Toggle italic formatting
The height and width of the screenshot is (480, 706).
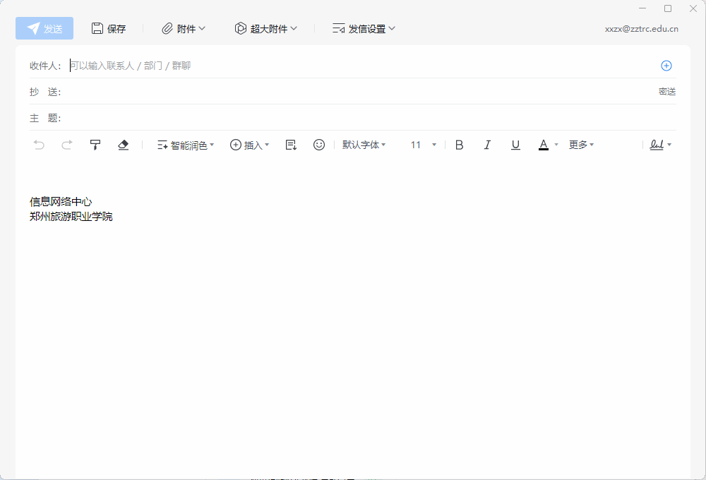[487, 145]
